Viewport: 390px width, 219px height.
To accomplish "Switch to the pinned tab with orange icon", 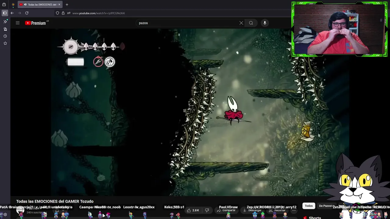I will [13, 5].
